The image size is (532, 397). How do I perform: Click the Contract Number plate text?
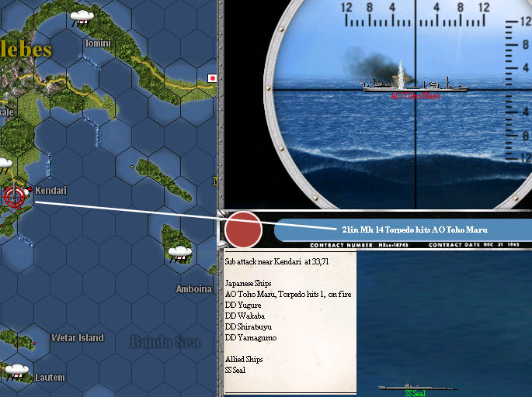[359, 245]
